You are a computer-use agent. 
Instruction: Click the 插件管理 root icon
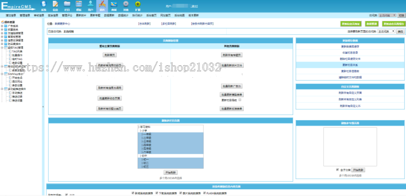point(3,22)
